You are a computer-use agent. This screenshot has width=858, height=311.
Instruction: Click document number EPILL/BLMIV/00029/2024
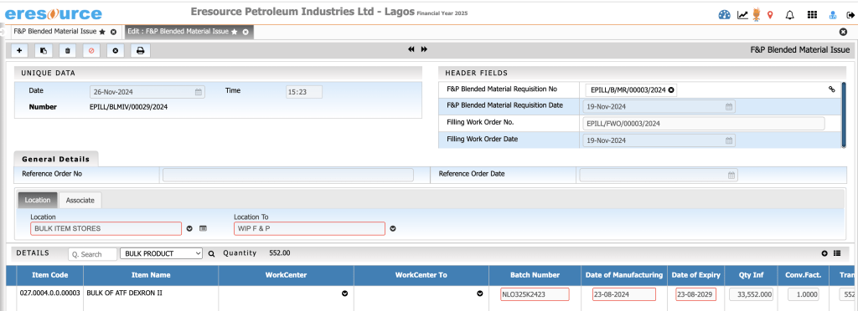[x=128, y=107]
